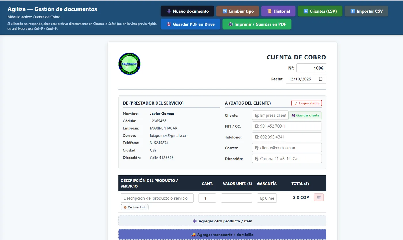The width and height of the screenshot is (403, 240).
Task: Download Clientes (CSV)
Action: (320, 11)
